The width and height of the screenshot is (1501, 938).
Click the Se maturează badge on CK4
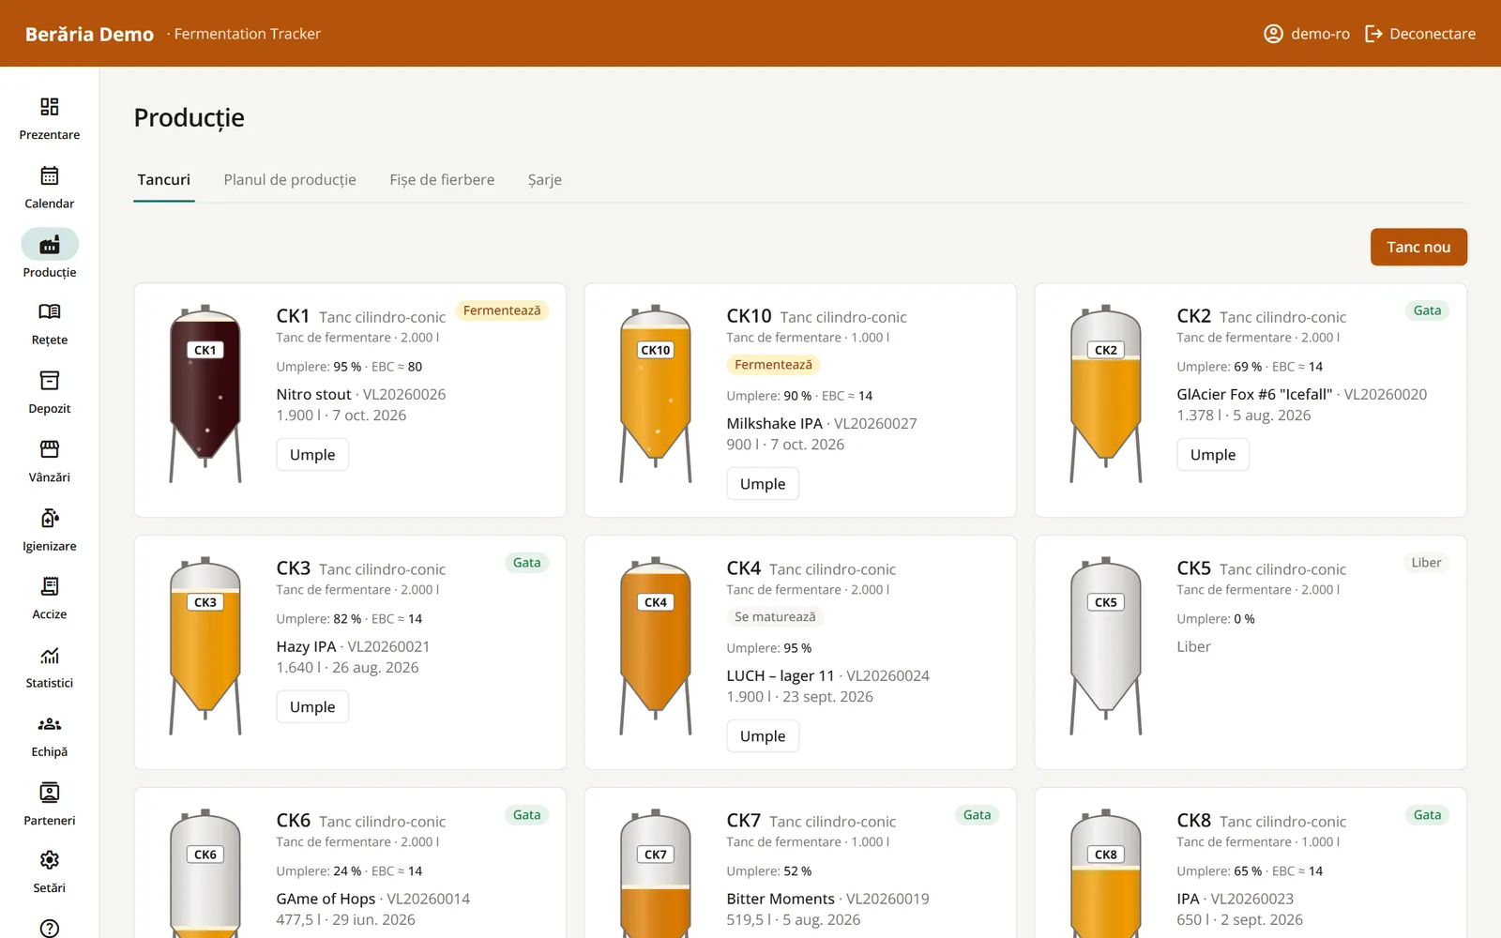tap(775, 617)
